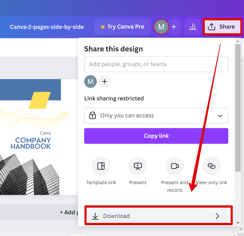Click the plus icon under the people field
Viewport: 244px width, 236px height.
pyautogui.click(x=105, y=81)
